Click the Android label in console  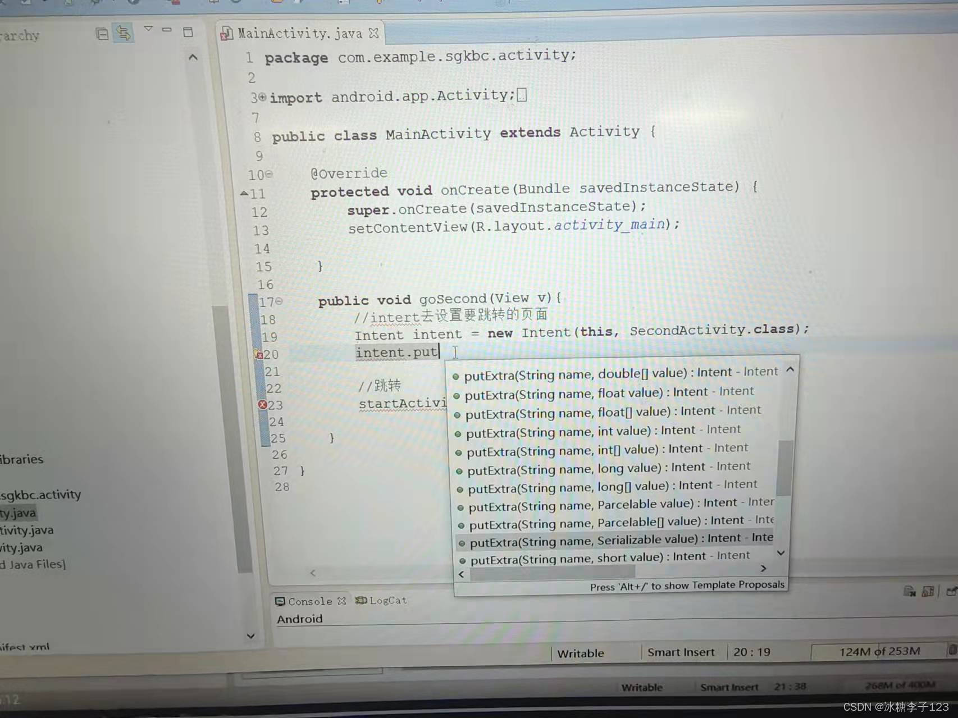300,619
